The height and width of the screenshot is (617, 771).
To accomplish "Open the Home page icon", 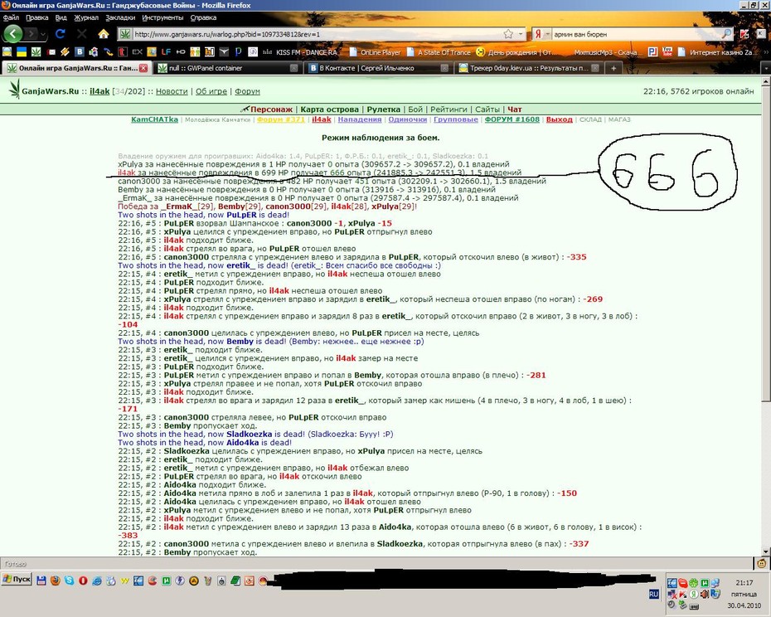I will pos(104,34).
